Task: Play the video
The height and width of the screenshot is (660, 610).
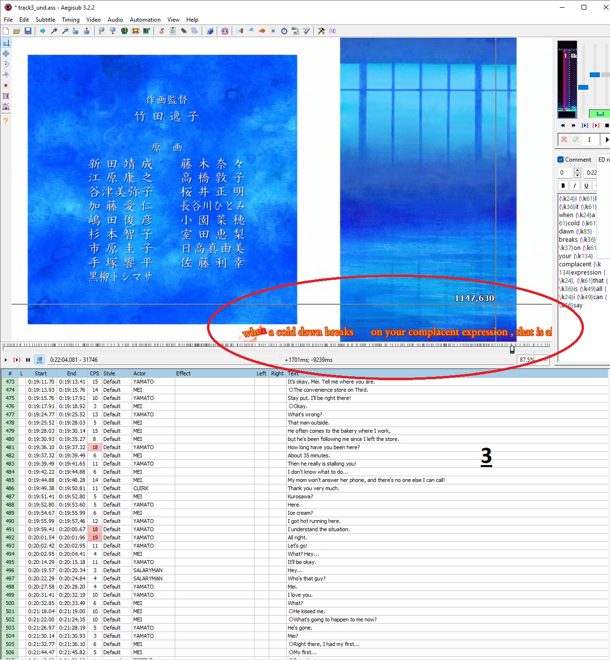Action: [6, 360]
